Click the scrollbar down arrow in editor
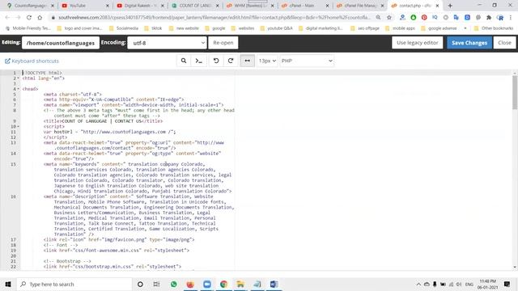Image resolution: width=518 pixels, height=291 pixels. 515,268
